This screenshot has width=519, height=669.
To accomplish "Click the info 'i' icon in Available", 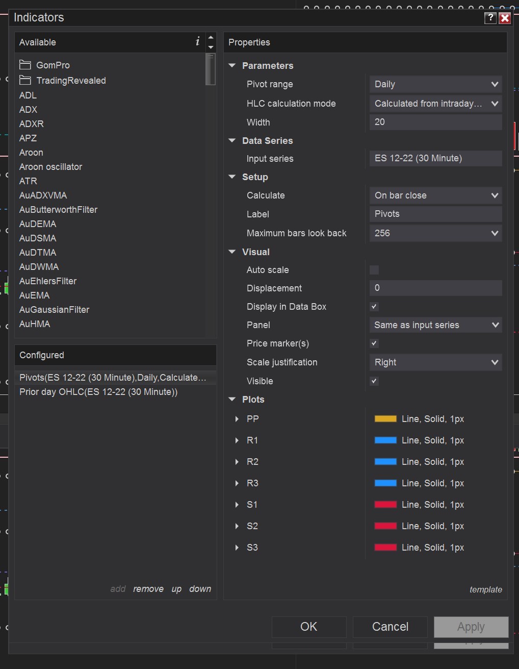I will (198, 42).
